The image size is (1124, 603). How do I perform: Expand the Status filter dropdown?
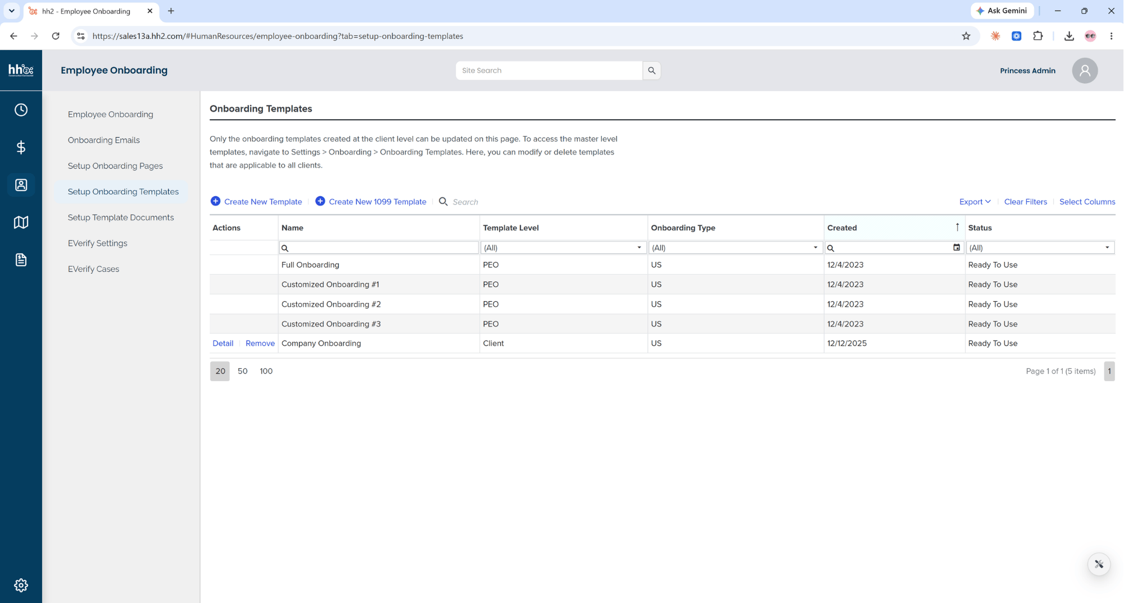(1107, 247)
